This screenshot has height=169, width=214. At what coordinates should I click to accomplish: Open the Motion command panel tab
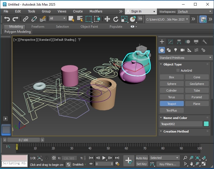click(x=188, y=42)
